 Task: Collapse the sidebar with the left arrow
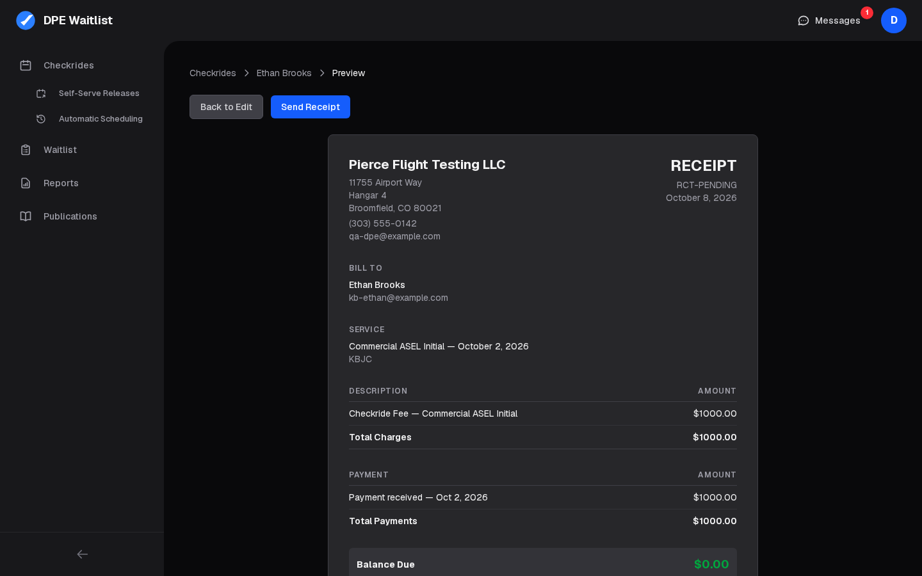click(82, 554)
